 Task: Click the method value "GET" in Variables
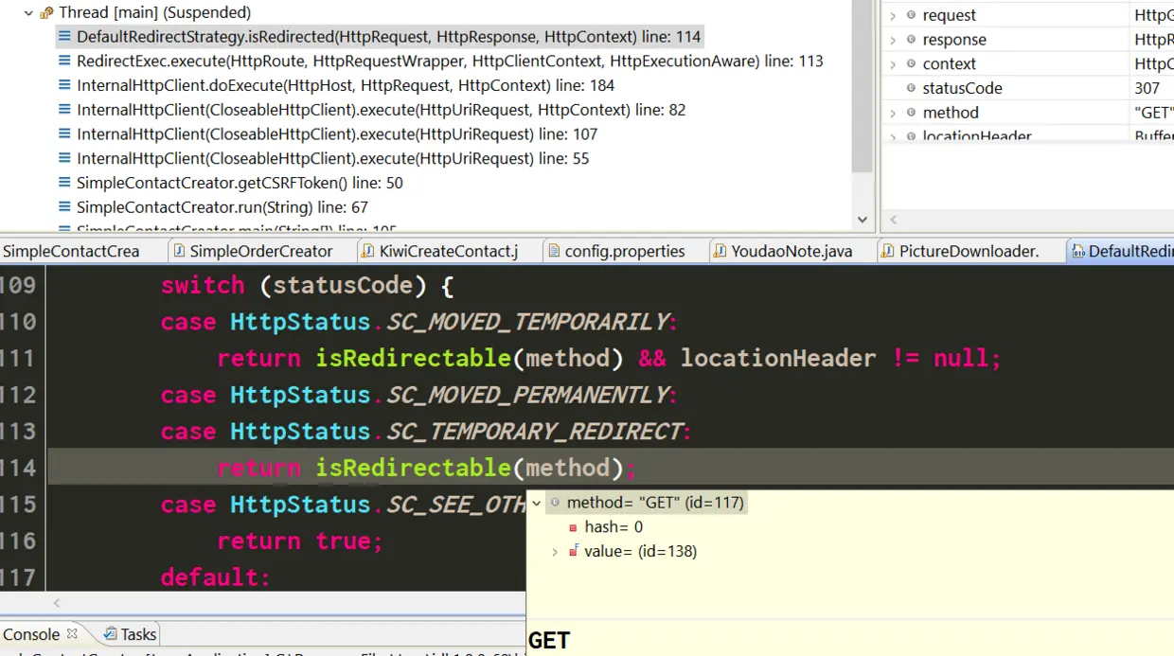click(1153, 113)
